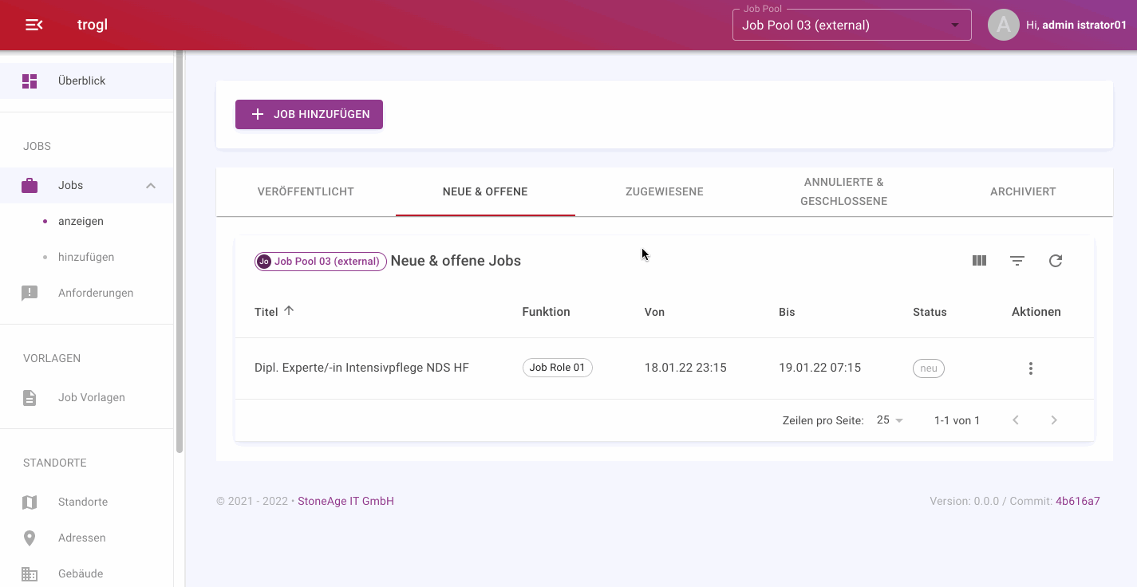The width and height of the screenshot is (1137, 587).
Task: Switch to the Veröffentlicht tab
Action: point(306,191)
